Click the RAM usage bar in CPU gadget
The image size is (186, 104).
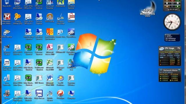click(x=164, y=57)
